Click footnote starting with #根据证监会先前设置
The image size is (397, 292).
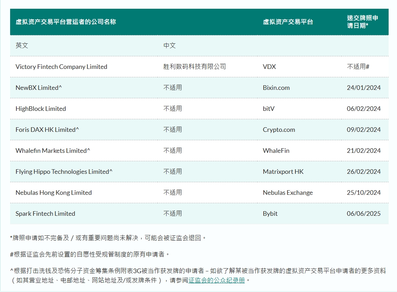(89, 254)
